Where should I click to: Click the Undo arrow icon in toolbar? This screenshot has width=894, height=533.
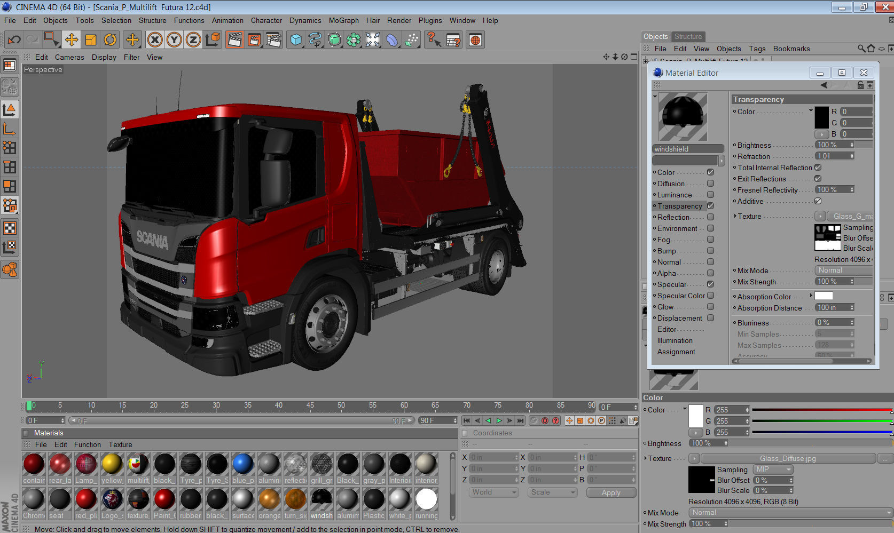[14, 39]
